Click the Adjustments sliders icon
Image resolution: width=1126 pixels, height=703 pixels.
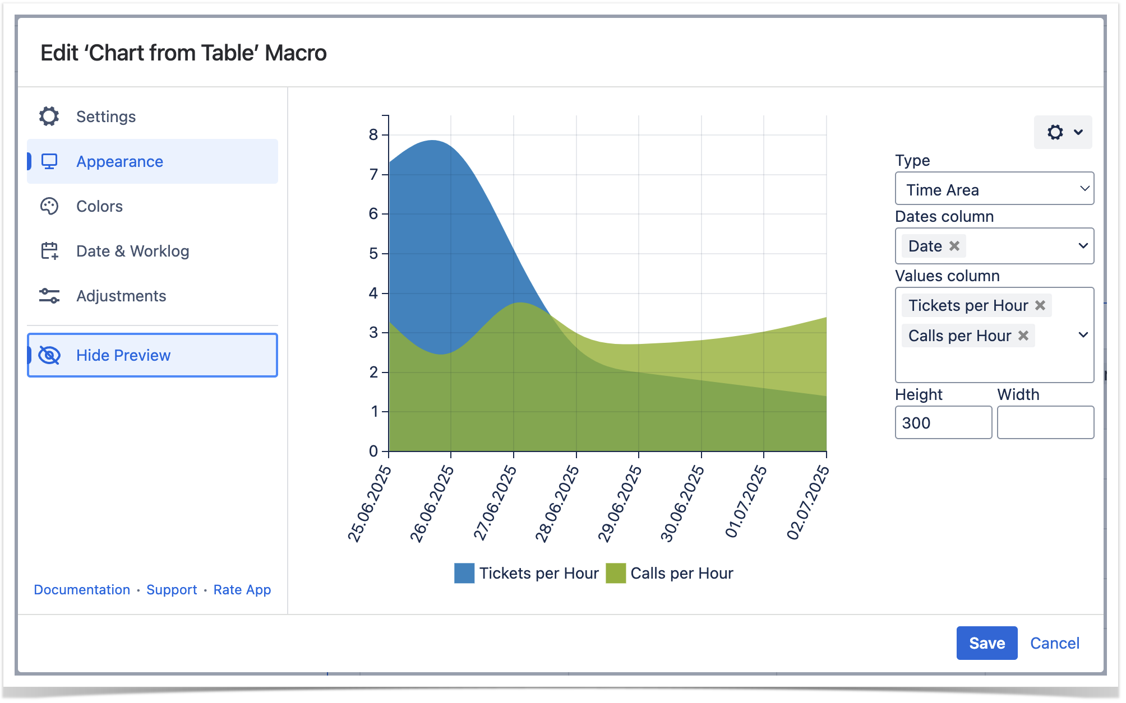coord(49,296)
